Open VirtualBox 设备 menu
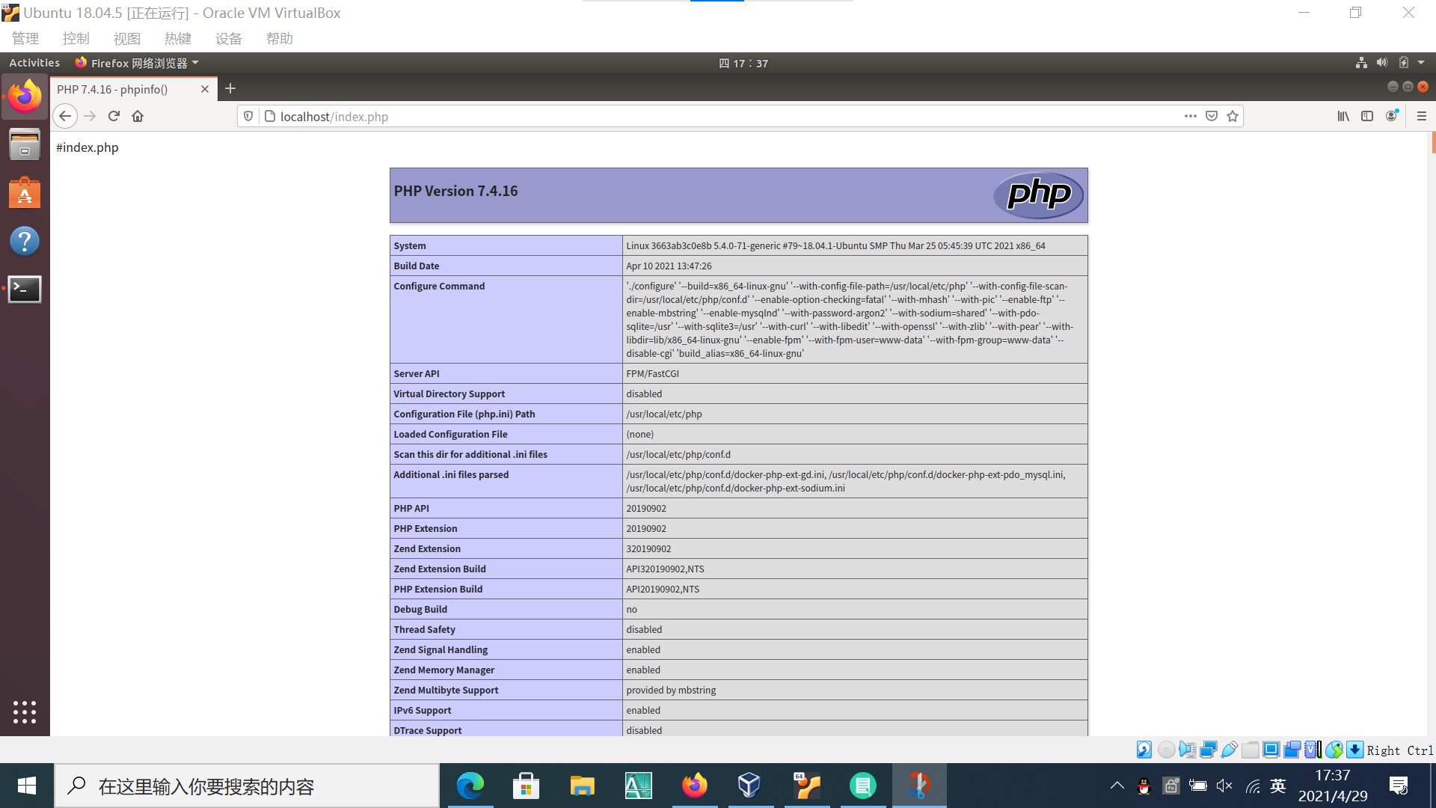The width and height of the screenshot is (1436, 808). pos(228,38)
